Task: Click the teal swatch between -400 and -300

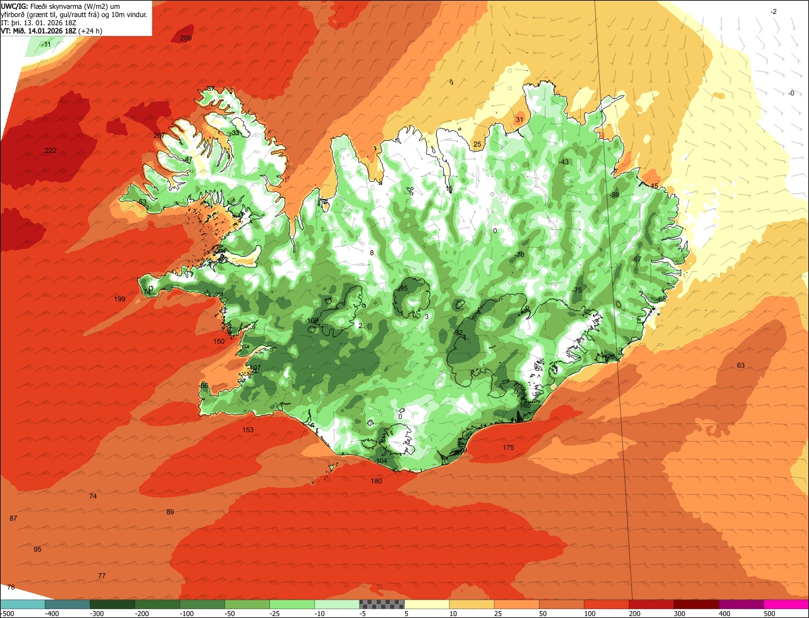Action: [x=68, y=604]
